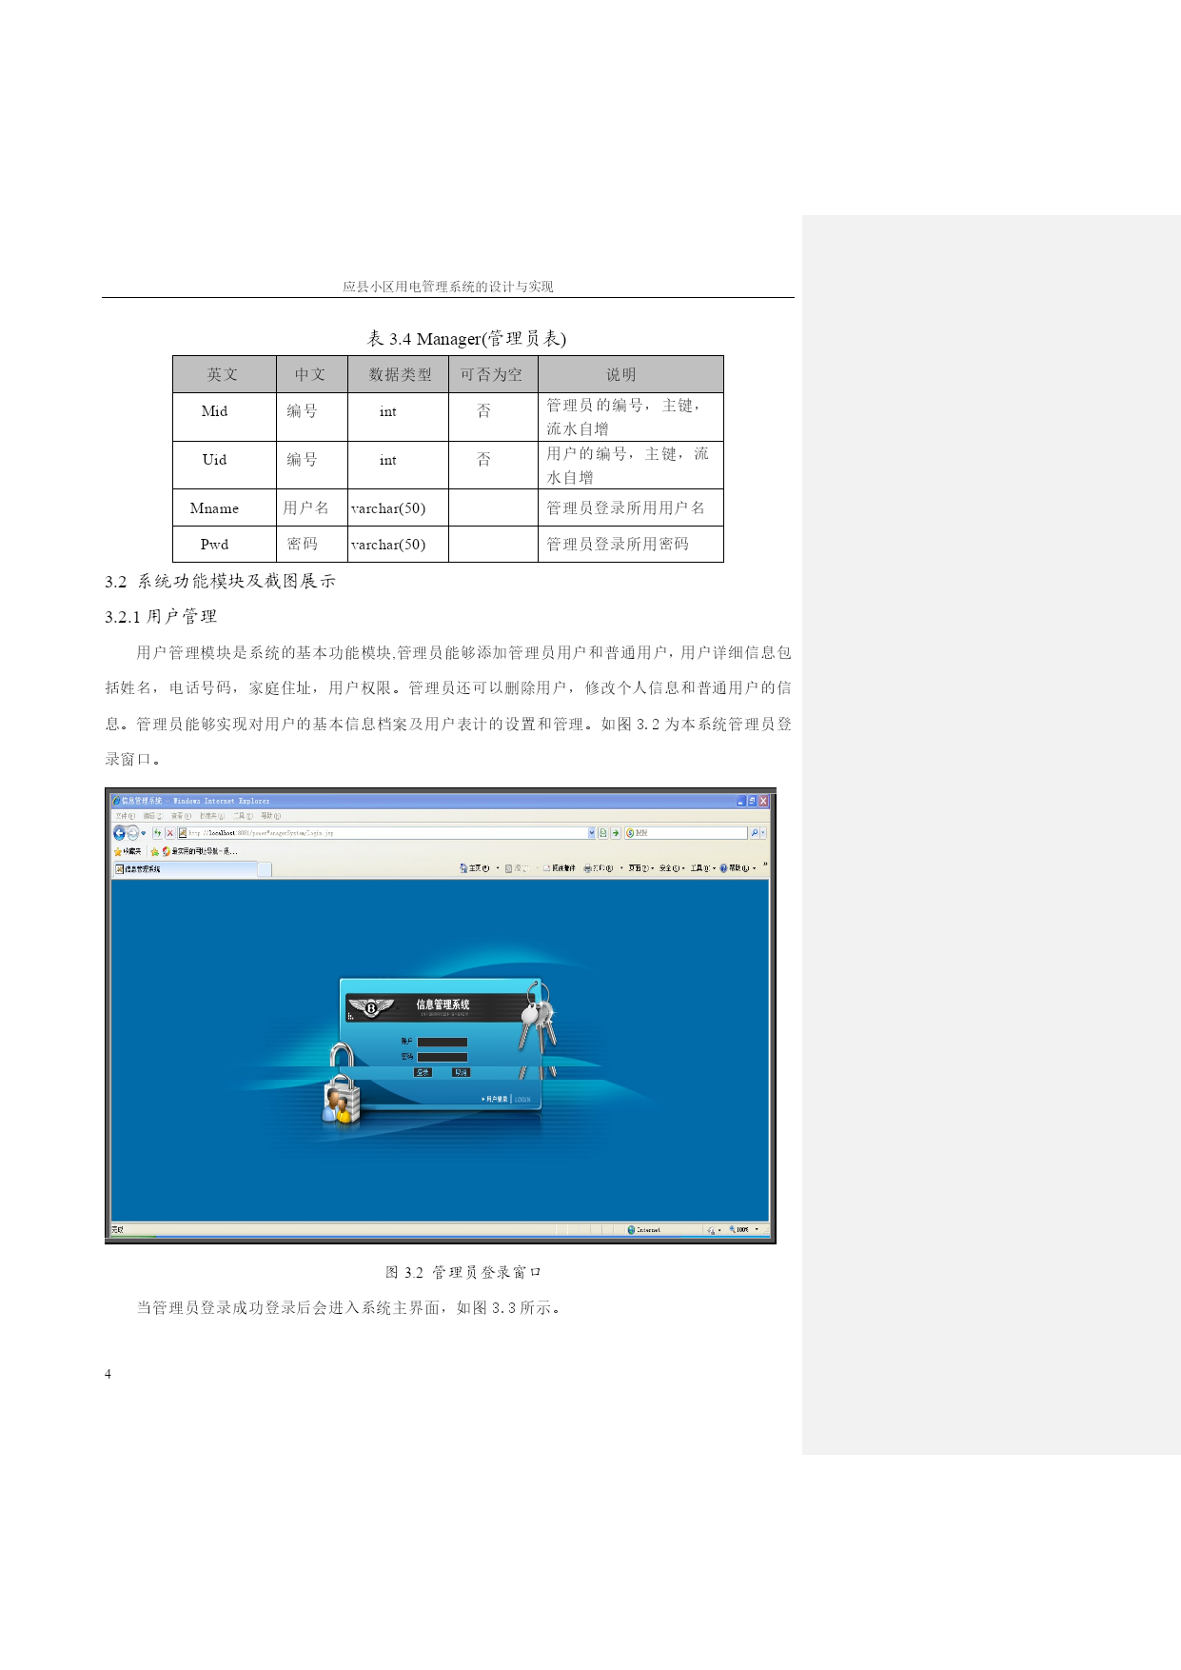Click the blank new tab button
Image resolution: width=1181 pixels, height=1670 pixels.
point(265,869)
